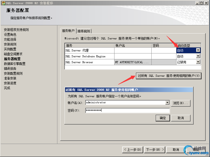Image resolution: width=210 pixels, height=157 pixels.
Task: Open startup type dropdown for SQL Server Browser
Action: [x=198, y=62]
